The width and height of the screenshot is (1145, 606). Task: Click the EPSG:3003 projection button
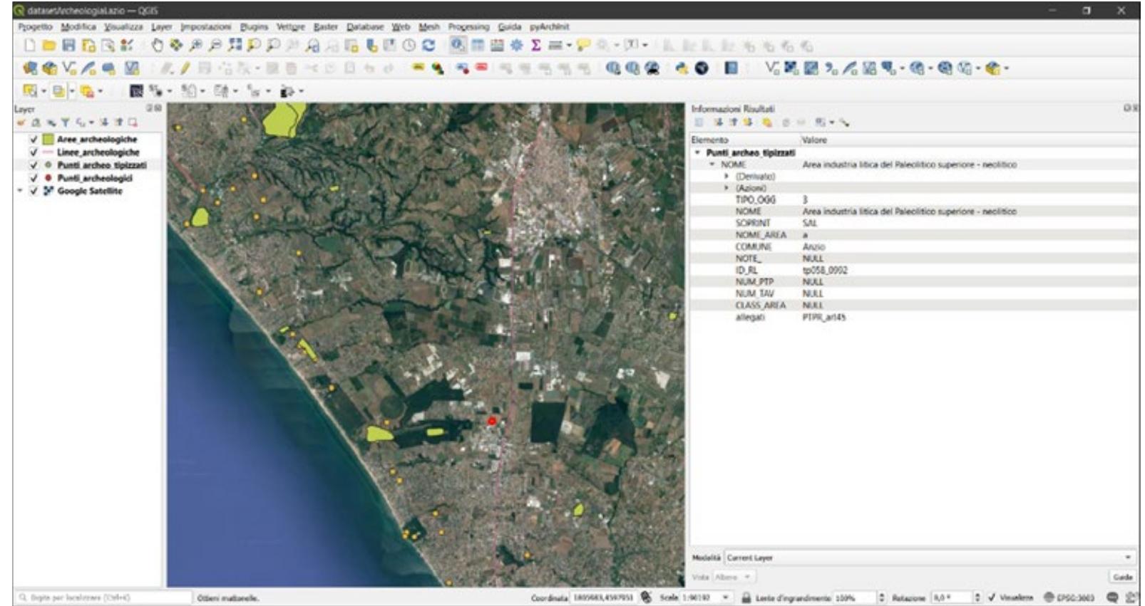point(1069,597)
